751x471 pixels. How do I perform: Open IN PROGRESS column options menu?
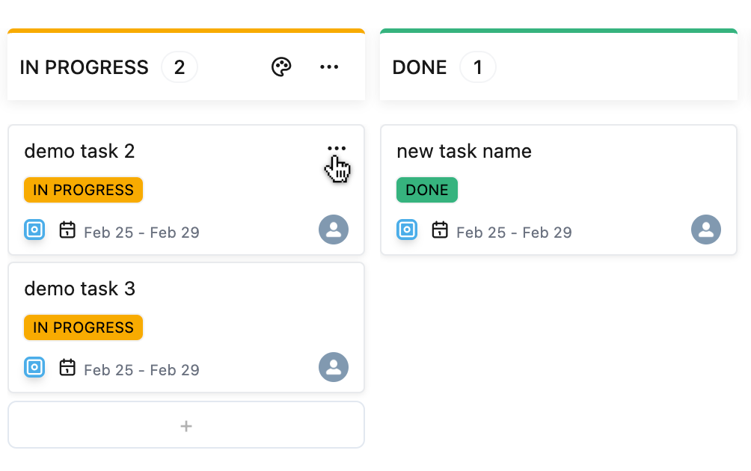click(x=329, y=67)
